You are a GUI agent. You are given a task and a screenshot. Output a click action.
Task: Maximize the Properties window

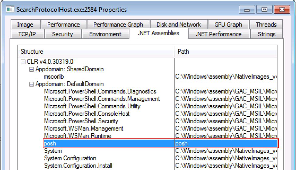[264, 9]
